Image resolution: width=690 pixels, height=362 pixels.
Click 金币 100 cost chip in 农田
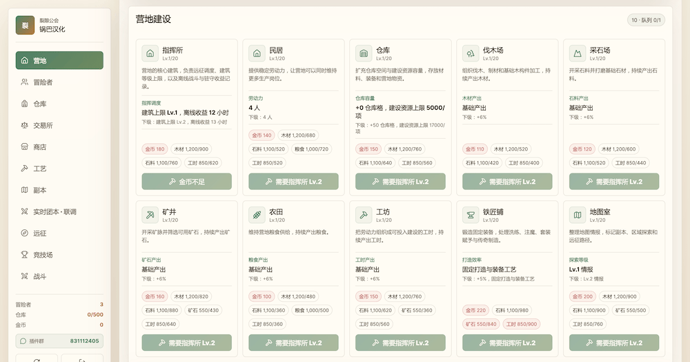(262, 296)
